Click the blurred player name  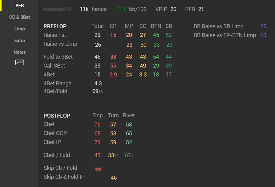(57, 9)
